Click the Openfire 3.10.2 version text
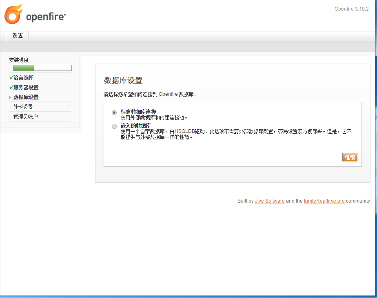 click(x=352, y=9)
